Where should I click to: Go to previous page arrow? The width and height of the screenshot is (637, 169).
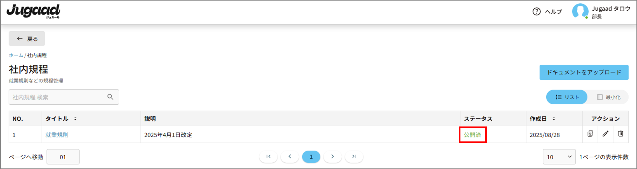point(290,156)
